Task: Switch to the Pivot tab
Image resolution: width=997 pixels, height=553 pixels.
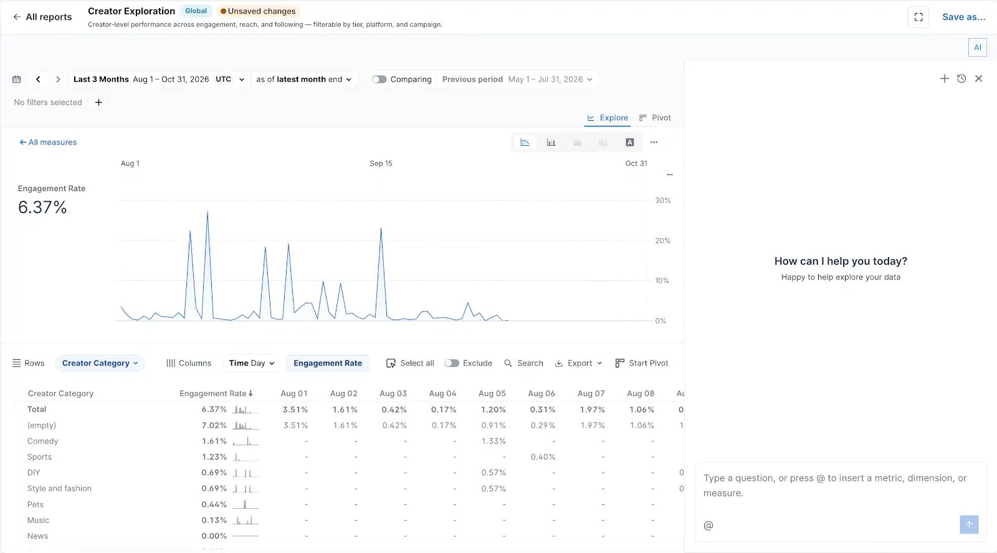Action: click(655, 118)
